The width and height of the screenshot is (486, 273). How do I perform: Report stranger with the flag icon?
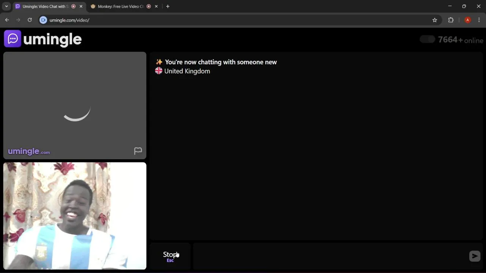(x=138, y=151)
